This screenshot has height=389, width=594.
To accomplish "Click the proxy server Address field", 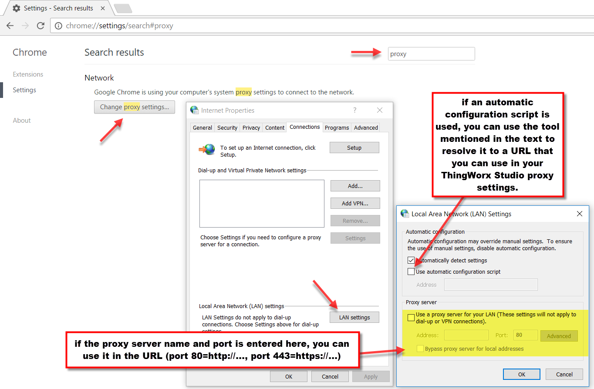I will click(466, 335).
